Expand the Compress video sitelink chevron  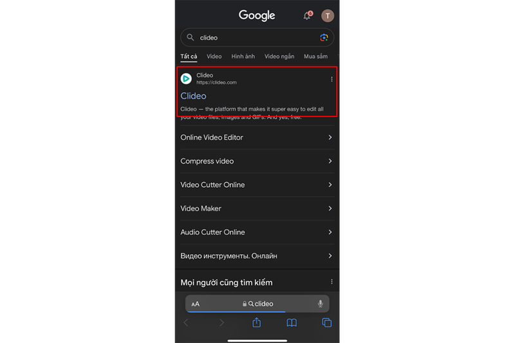pos(330,161)
